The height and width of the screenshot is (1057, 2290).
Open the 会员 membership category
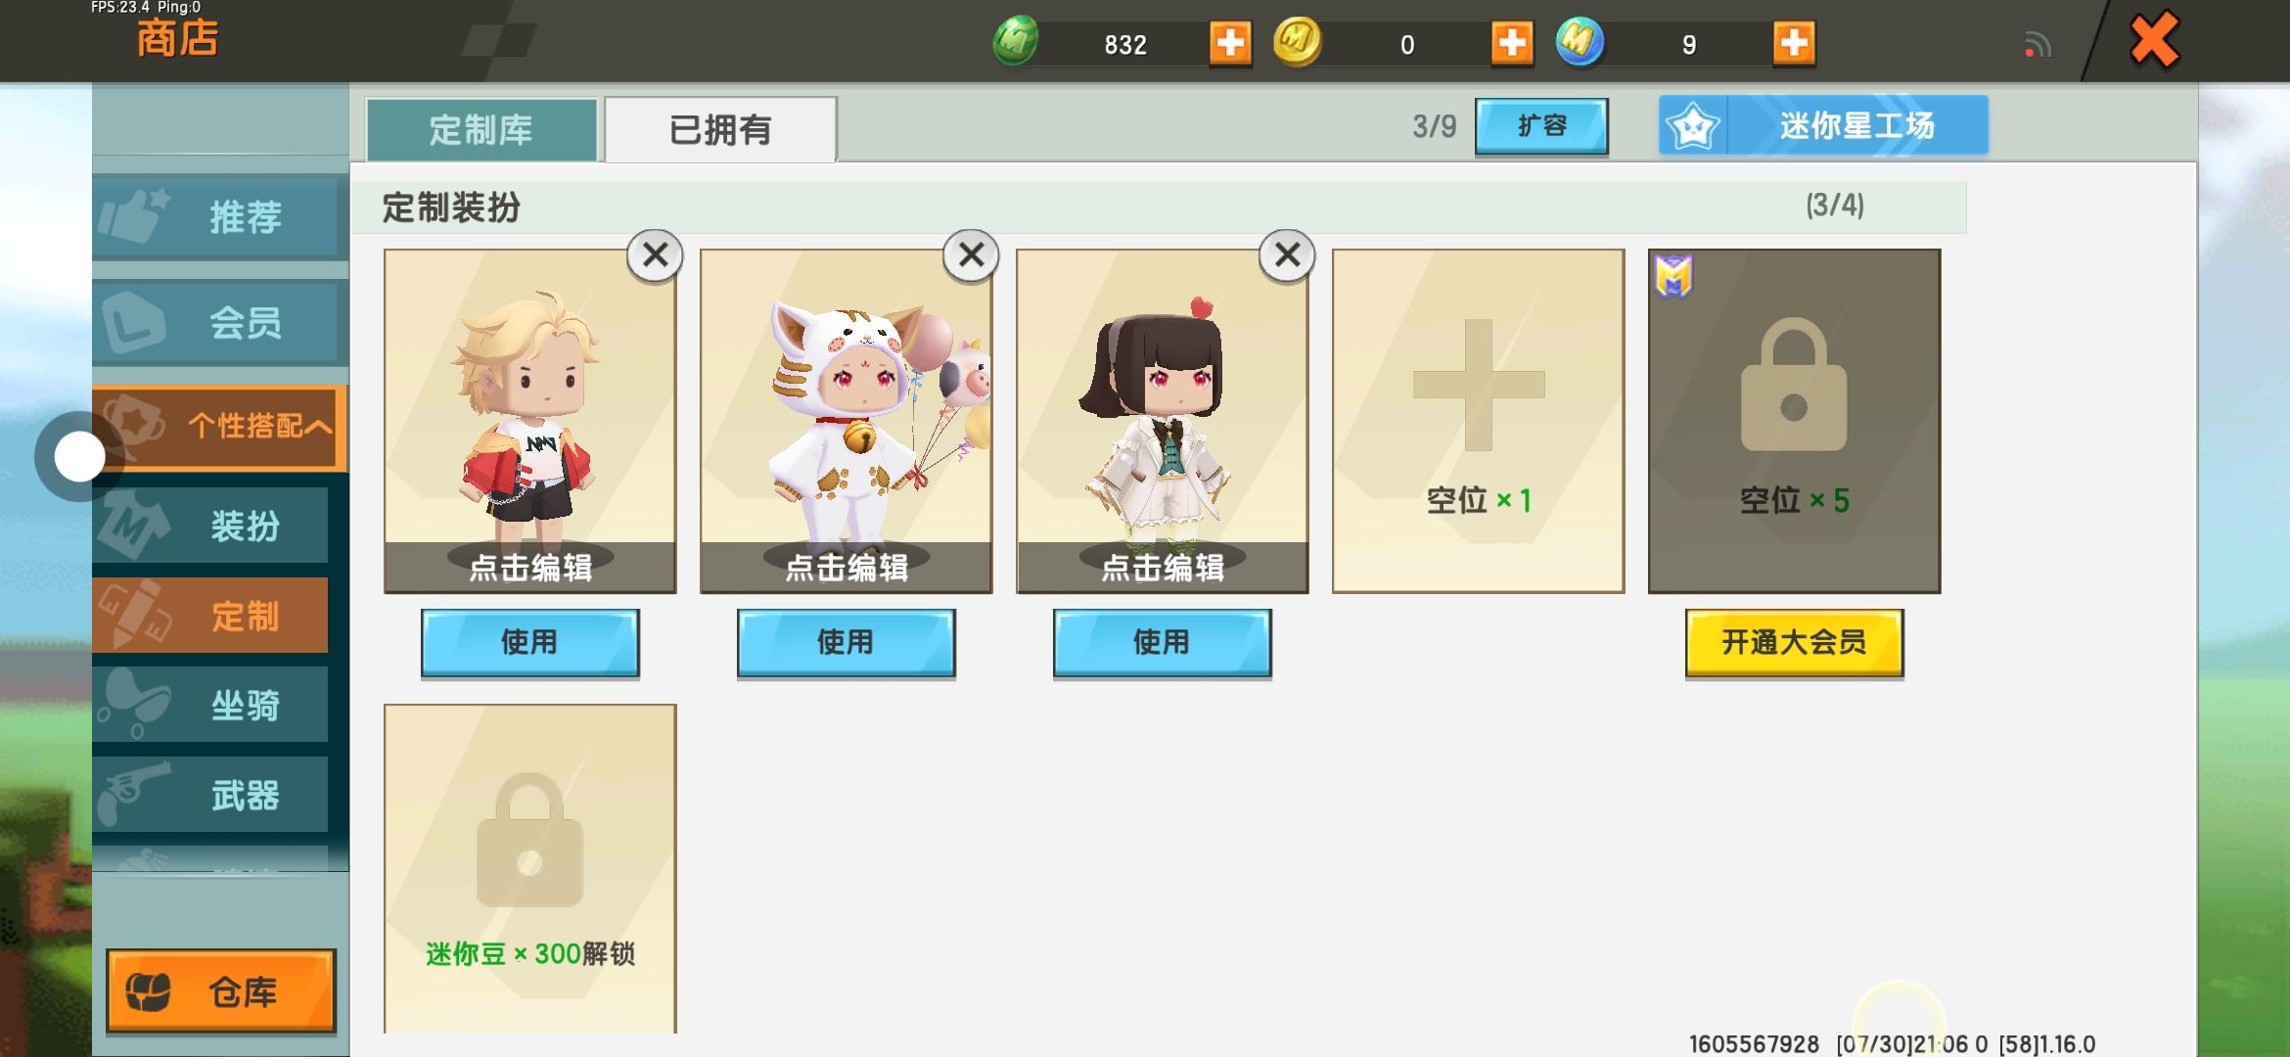tap(220, 323)
